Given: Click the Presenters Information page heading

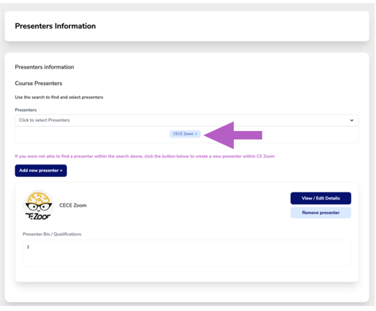Looking at the screenshot, I should [55, 26].
